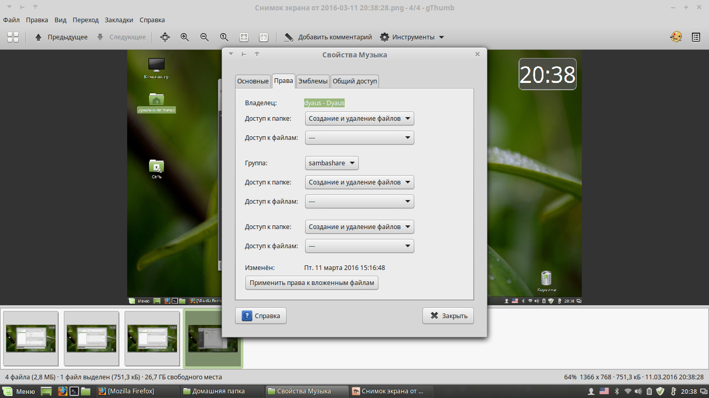Launch Firefox from the panel launcher
This screenshot has height=398, width=709.
[x=63, y=391]
